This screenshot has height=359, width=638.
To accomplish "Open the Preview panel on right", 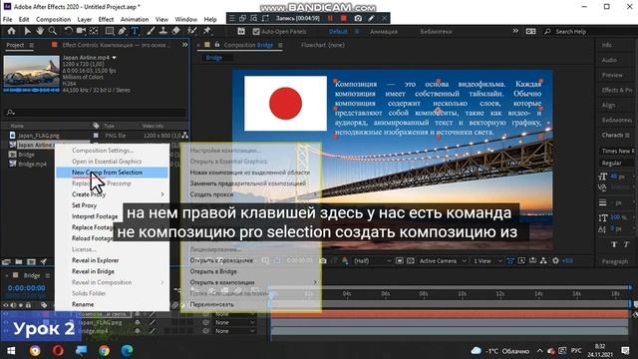I will point(612,75).
